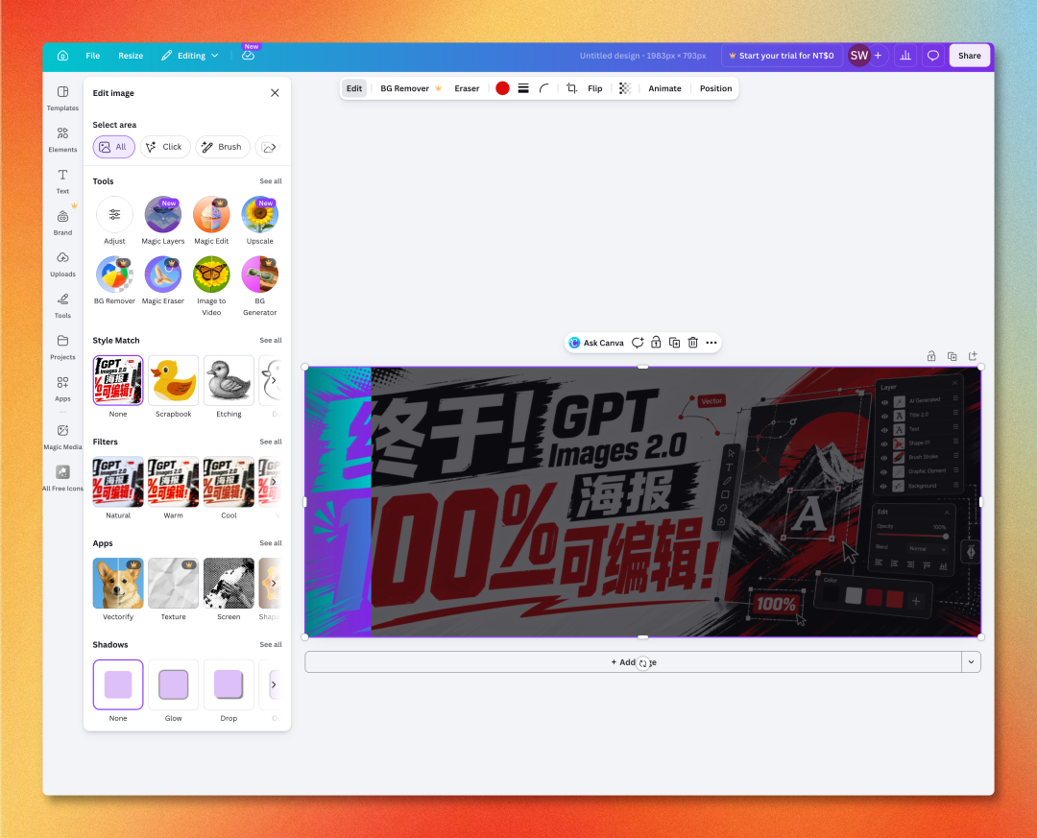
Task: Duplicate the element from floating toolbar
Action: (x=674, y=343)
